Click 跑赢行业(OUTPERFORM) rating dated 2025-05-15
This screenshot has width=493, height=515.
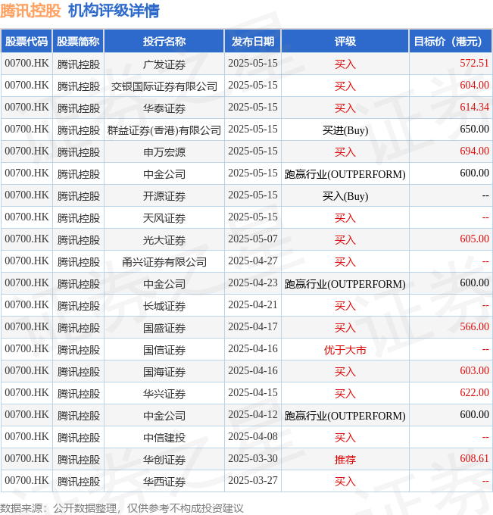pos(345,174)
